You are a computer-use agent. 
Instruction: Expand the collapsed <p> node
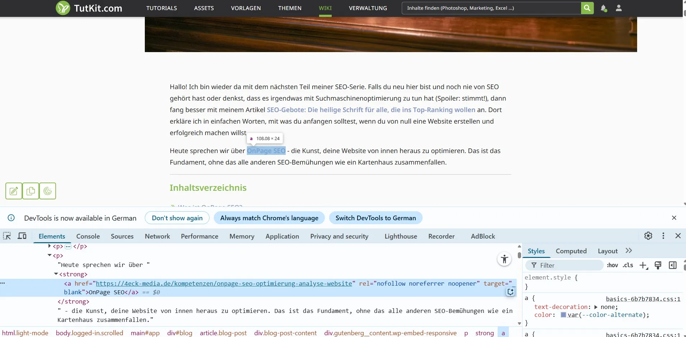[x=50, y=246]
